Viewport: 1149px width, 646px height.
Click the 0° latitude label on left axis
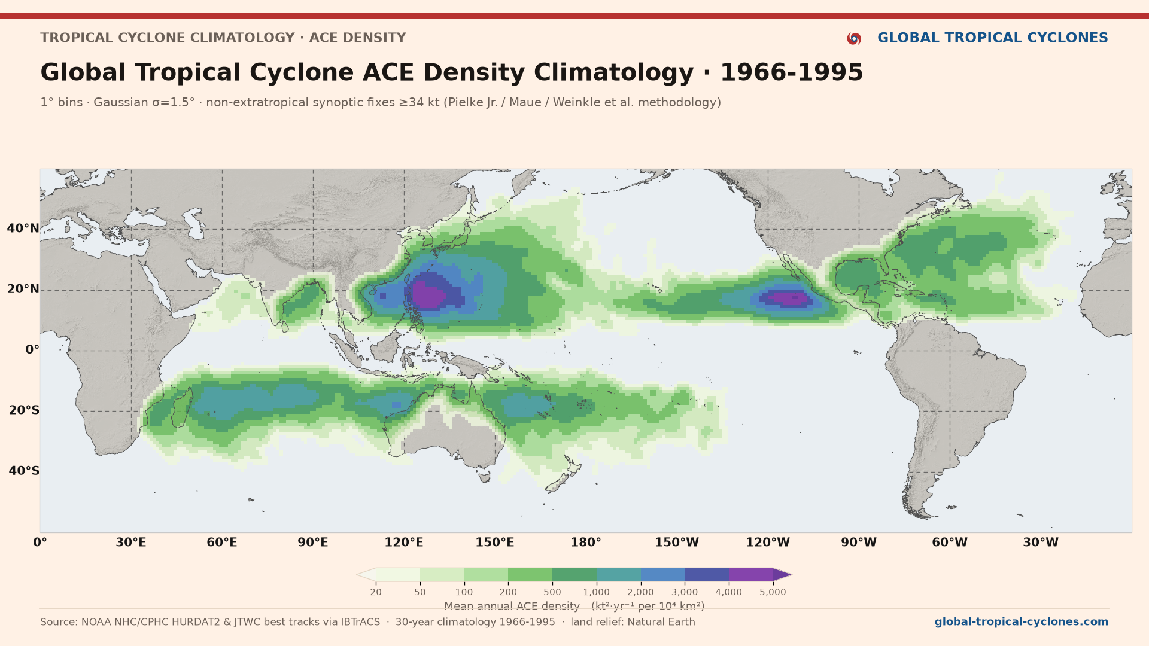[32, 350]
